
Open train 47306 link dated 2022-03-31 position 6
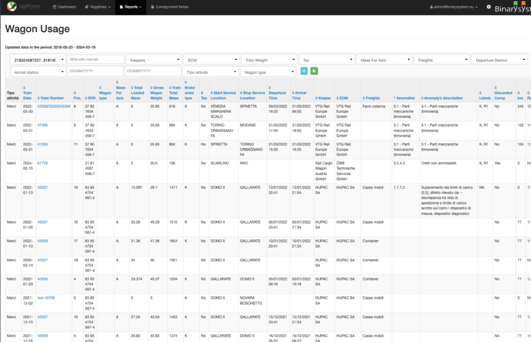(43, 125)
